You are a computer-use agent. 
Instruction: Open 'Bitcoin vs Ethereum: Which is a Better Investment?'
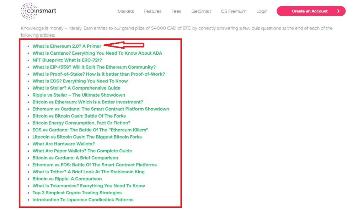point(88,102)
